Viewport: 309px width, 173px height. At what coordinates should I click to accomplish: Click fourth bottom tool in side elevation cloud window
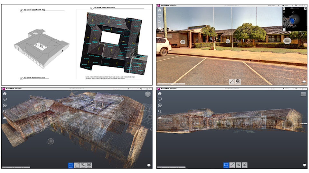pyautogui.click(x=244, y=165)
